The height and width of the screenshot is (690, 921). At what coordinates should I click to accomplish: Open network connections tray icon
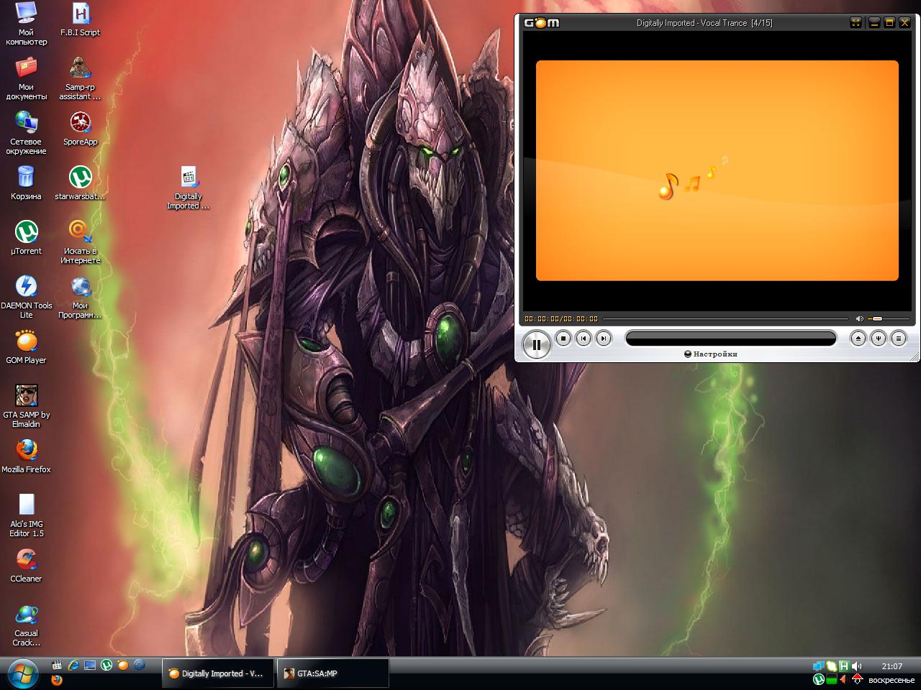point(818,666)
